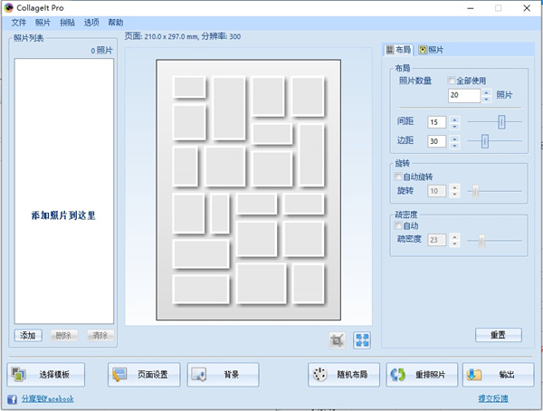This screenshot has height=411, width=543.
Task: Minimize the CollageIt Pro window
Action: pos(471,8)
